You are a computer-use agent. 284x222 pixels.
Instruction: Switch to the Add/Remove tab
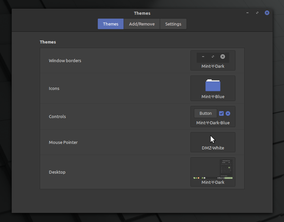pos(142,24)
